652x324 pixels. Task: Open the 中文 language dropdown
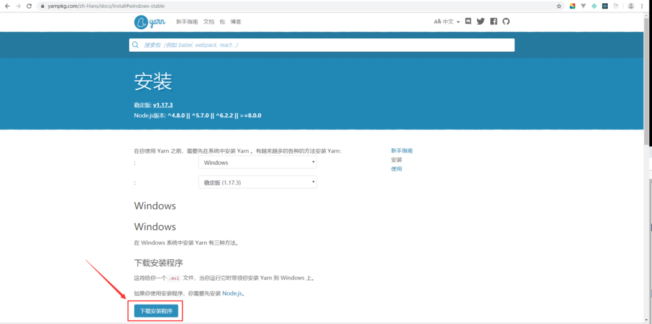(x=447, y=21)
